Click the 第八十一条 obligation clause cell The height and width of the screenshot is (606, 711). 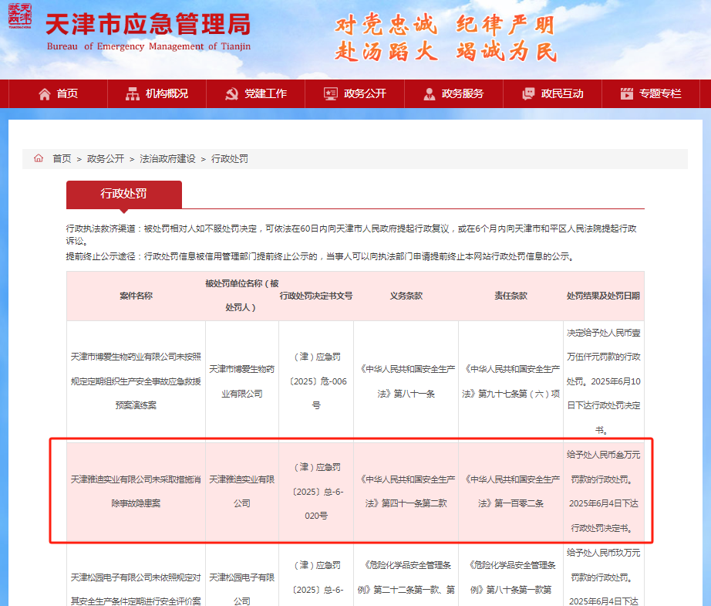406,381
